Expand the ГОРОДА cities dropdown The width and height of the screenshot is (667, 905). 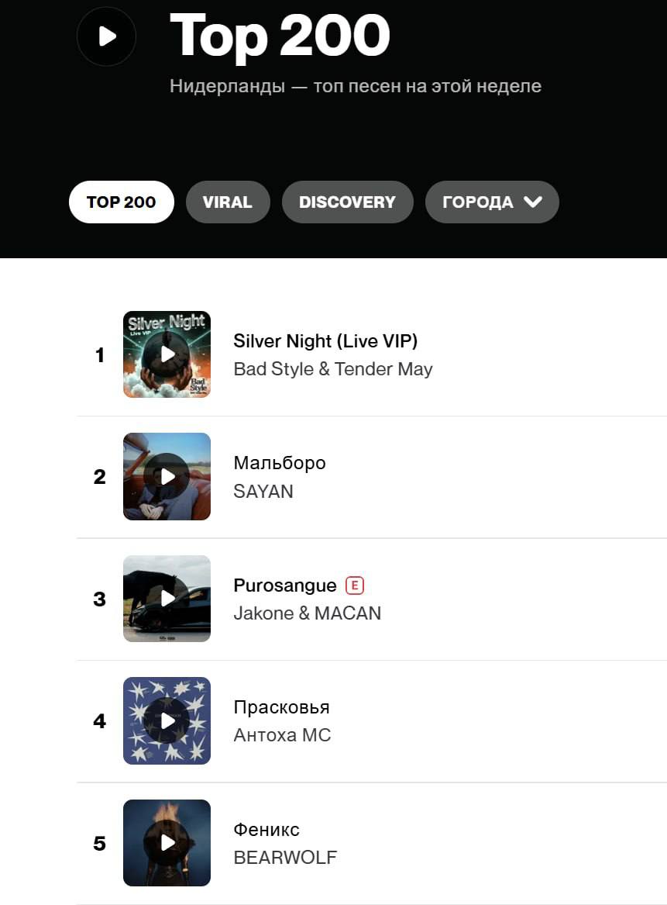(492, 202)
